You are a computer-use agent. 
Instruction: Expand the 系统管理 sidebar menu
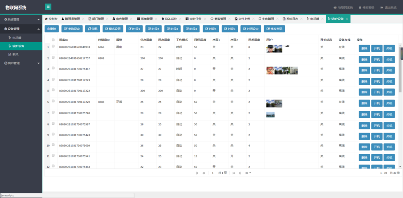(21, 19)
